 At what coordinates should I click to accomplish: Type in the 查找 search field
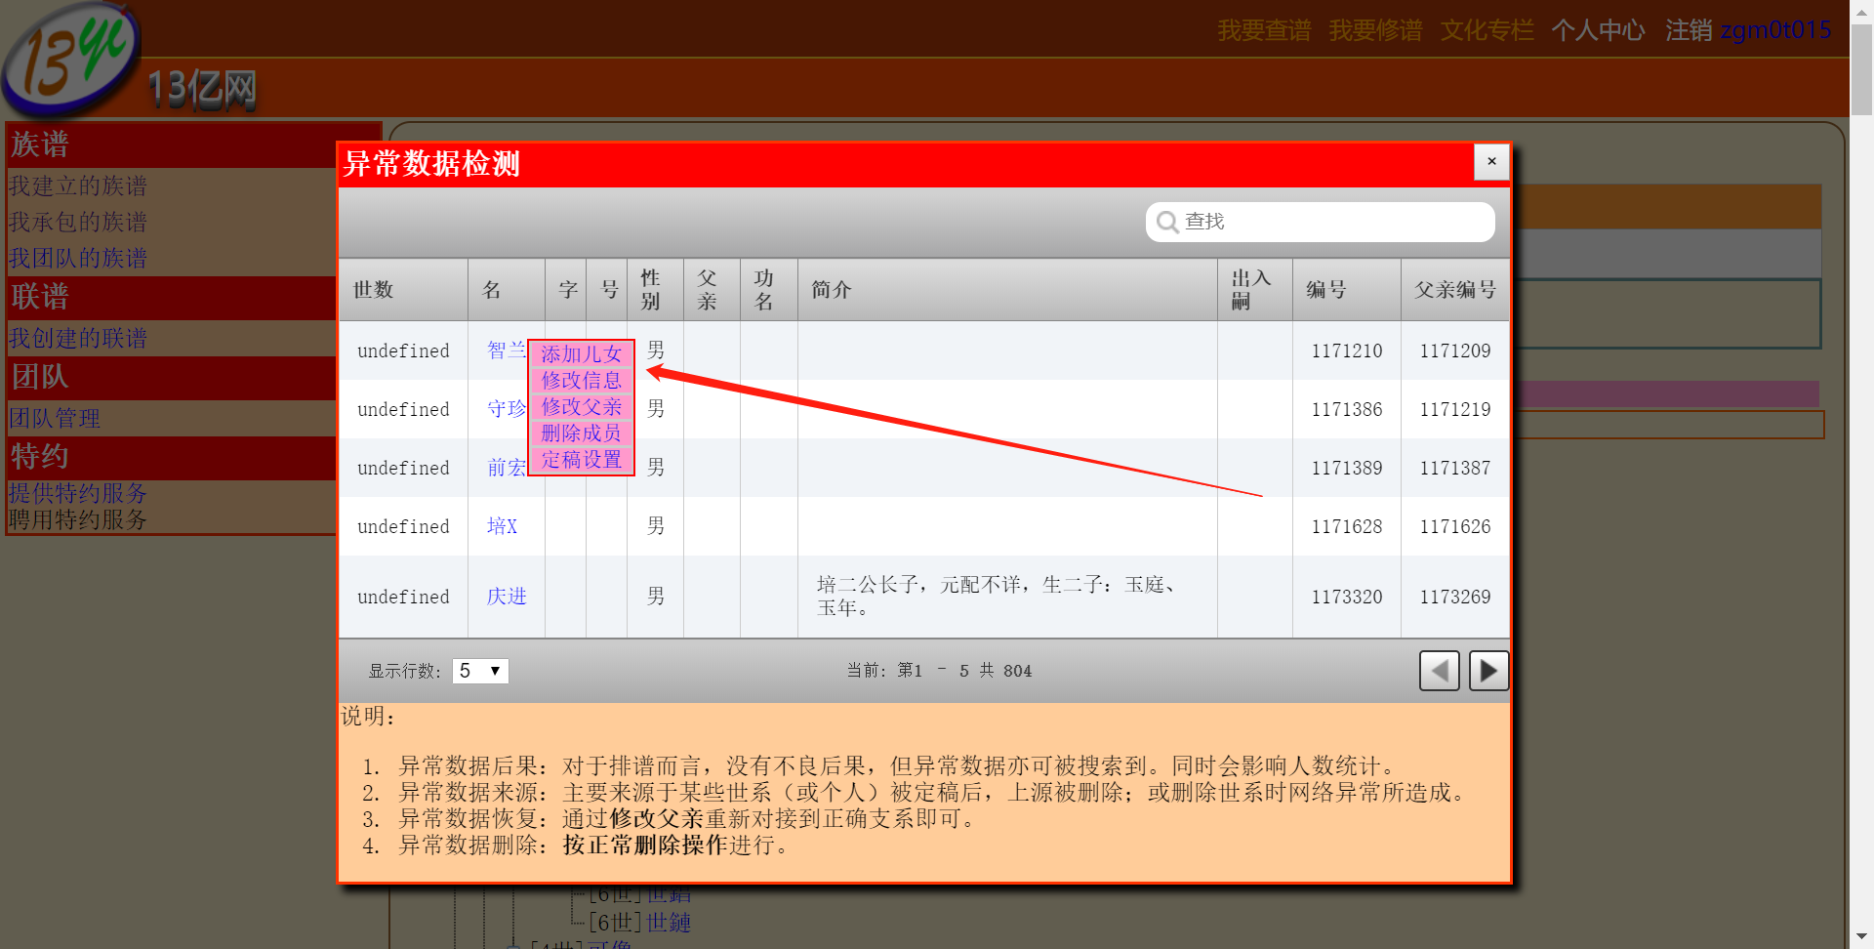[1332, 223]
